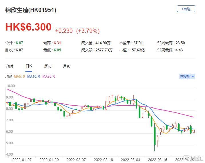Click the 今开 value 6.07
The height and width of the screenshot is (163, 205).
coord(19,43)
